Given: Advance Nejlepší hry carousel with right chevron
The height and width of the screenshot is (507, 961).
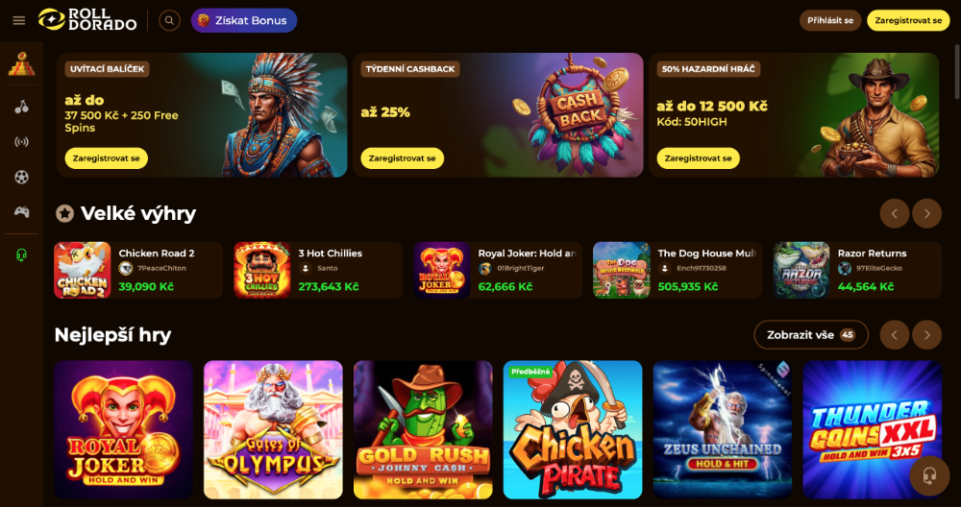Looking at the screenshot, I should [x=926, y=335].
